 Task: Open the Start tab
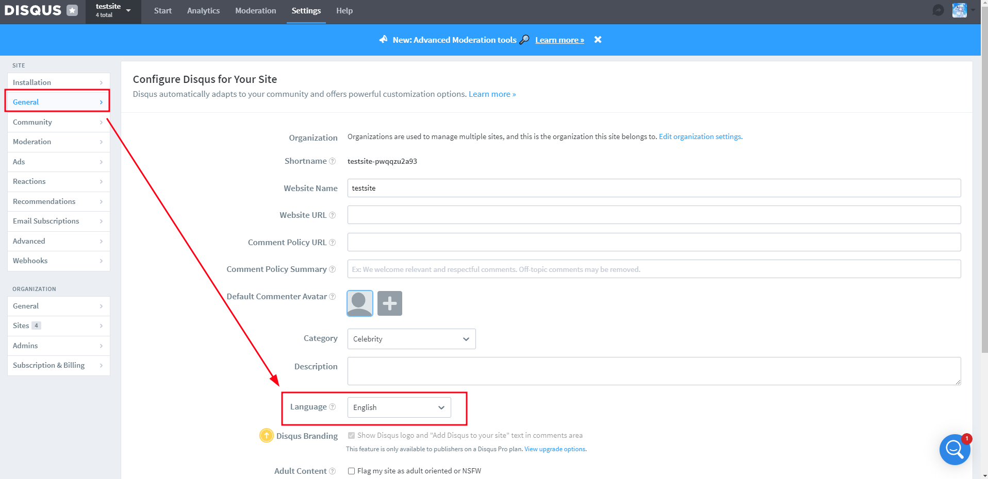[163, 11]
